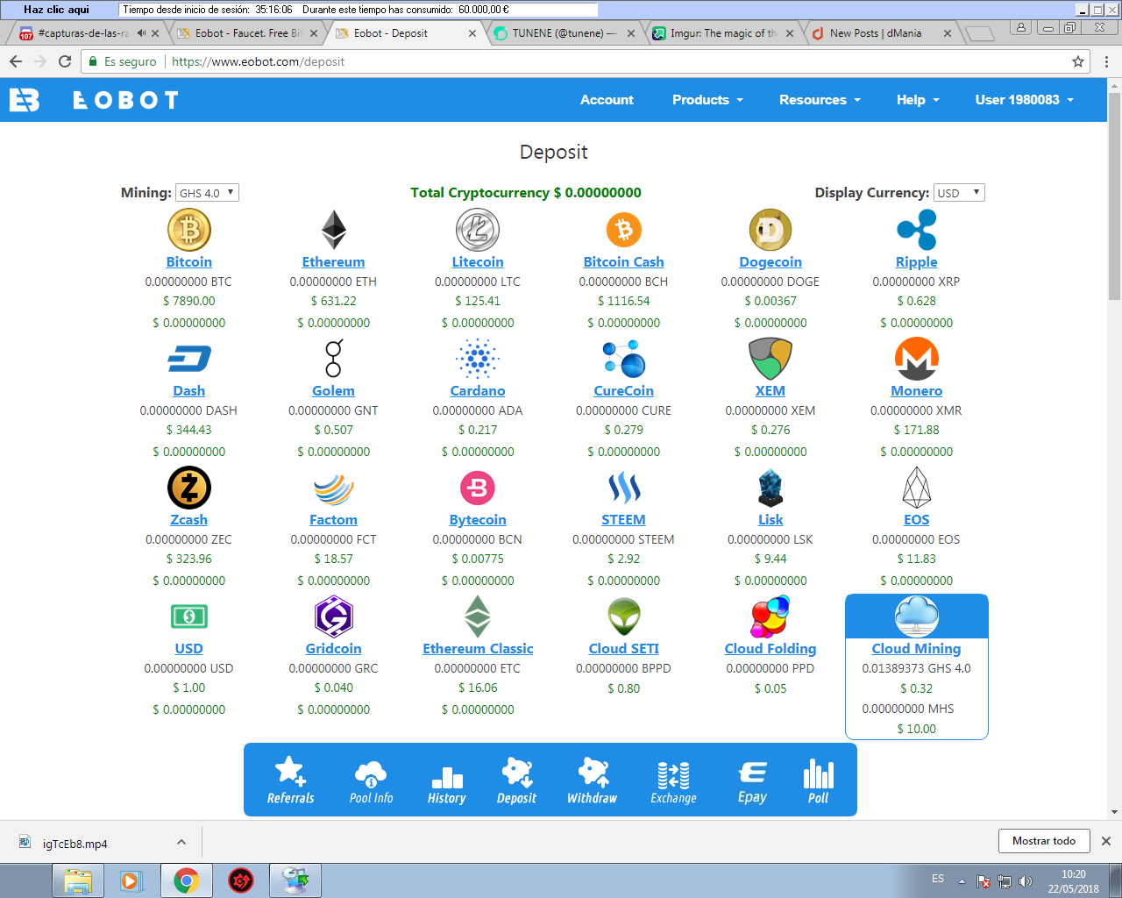
Task: Open the Mining GHS 4.0 dropdown
Action: click(x=207, y=193)
